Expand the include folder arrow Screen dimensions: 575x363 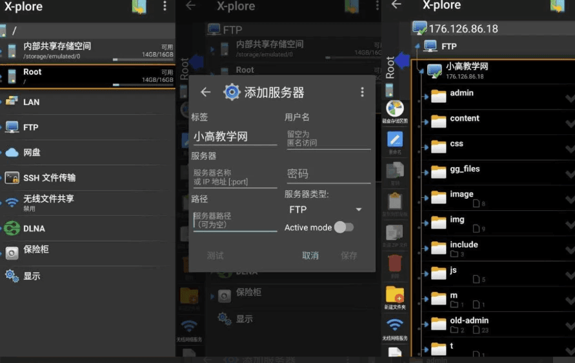[x=426, y=248]
